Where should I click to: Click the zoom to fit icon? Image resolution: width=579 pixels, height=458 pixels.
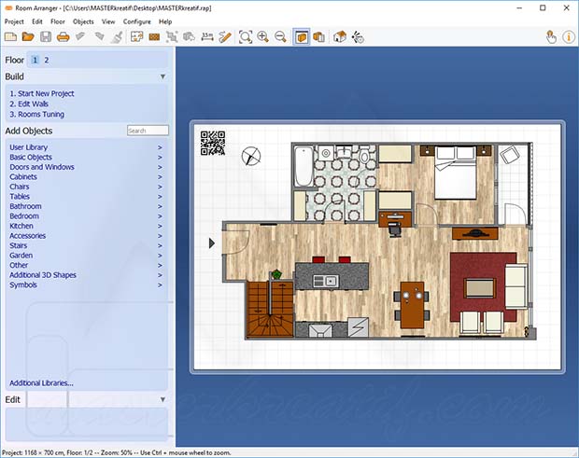click(246, 37)
